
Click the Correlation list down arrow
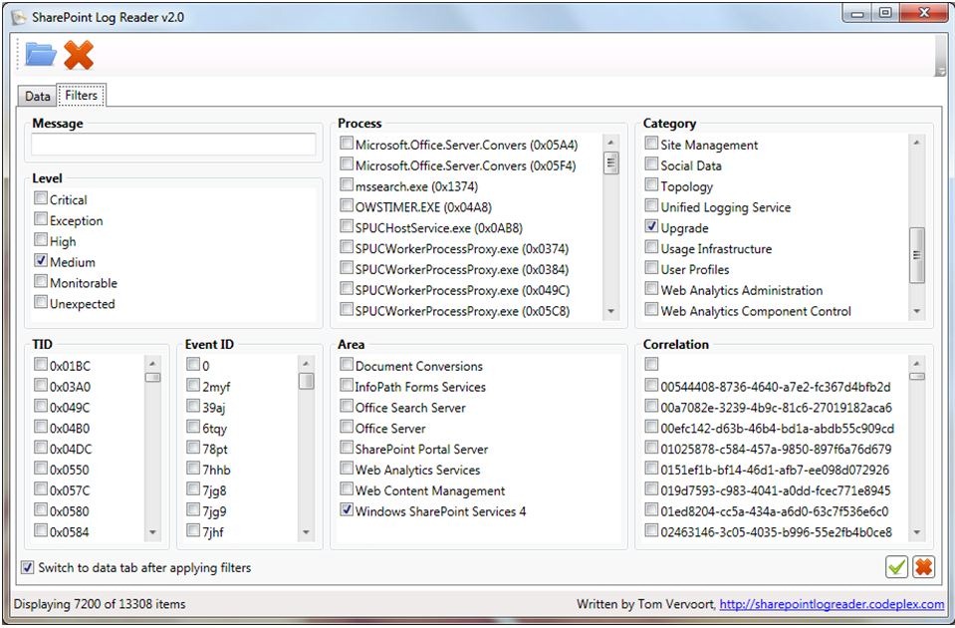coord(916,532)
